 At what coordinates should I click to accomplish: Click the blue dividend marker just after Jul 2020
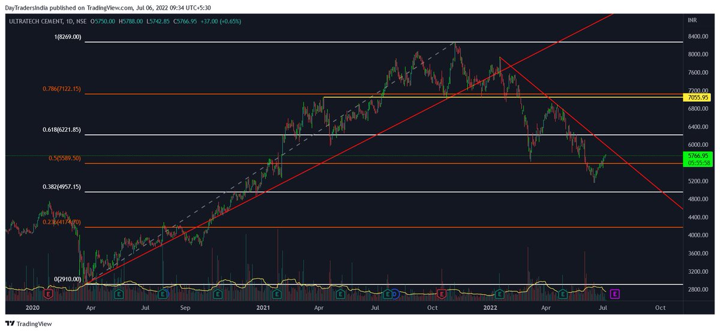pos(166,294)
